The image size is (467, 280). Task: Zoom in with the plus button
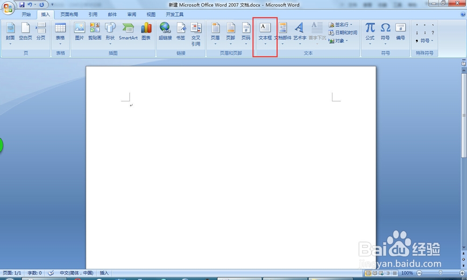[x=462, y=273]
